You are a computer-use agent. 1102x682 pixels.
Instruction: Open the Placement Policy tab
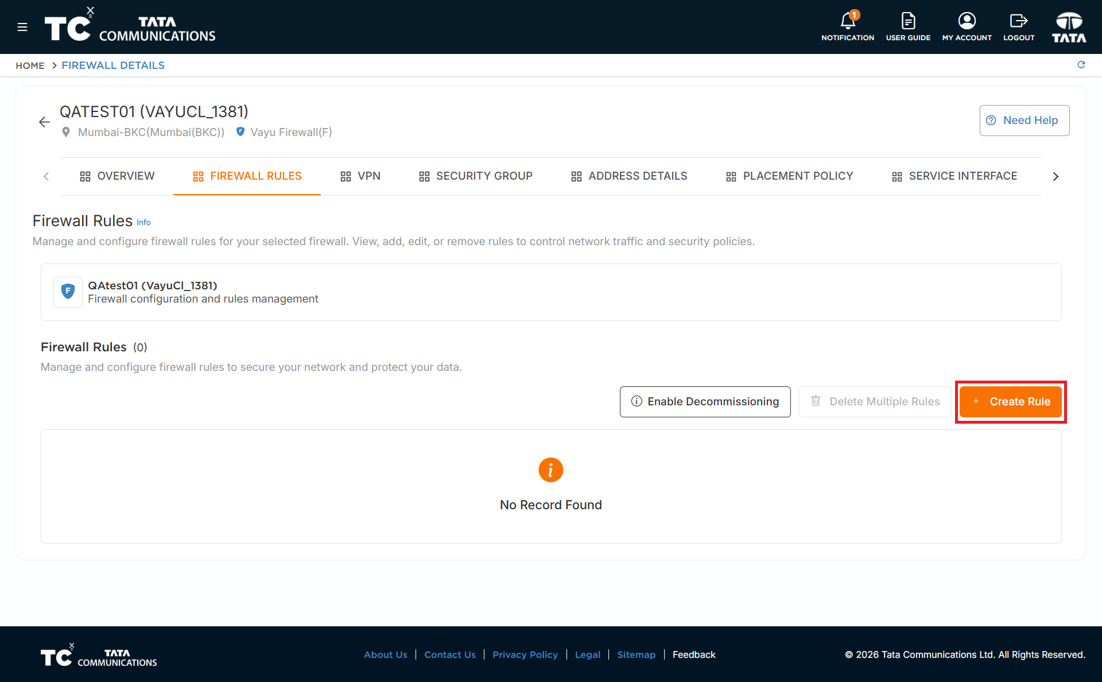789,176
